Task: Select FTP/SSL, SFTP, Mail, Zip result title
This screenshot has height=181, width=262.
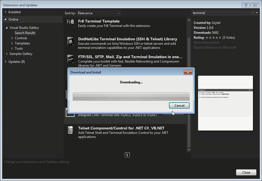Action: click(130, 57)
